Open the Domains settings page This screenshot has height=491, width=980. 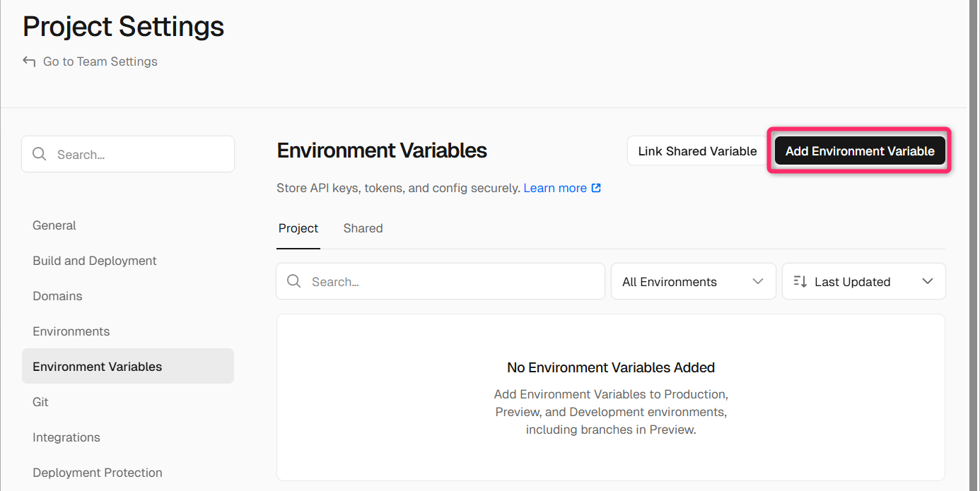[57, 296]
